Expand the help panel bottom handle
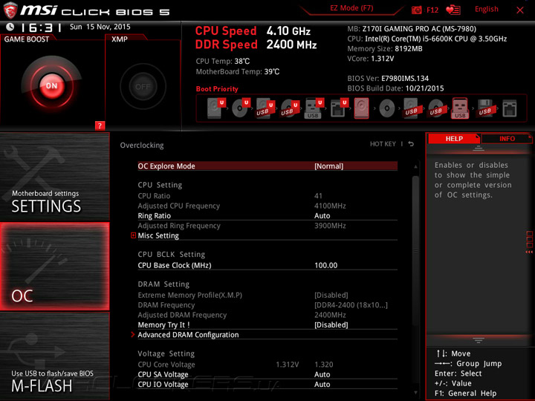 [x=479, y=340]
